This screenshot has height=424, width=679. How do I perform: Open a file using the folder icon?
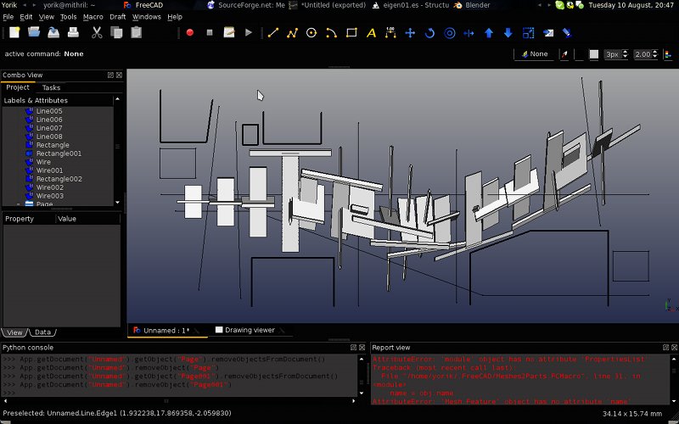coord(34,33)
